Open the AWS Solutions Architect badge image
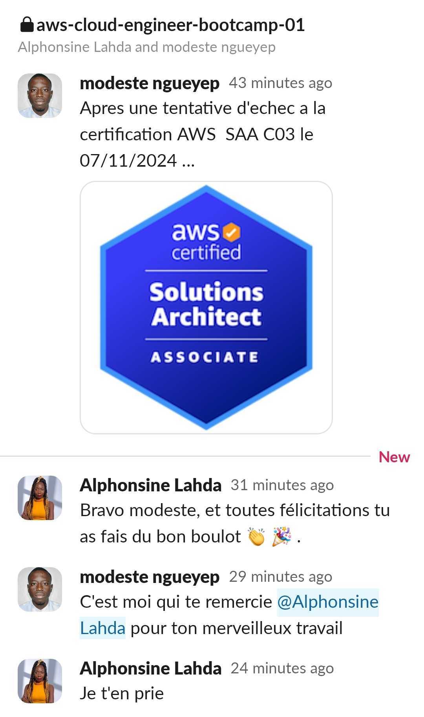Viewport: 424px width, 717px height. pos(206,307)
